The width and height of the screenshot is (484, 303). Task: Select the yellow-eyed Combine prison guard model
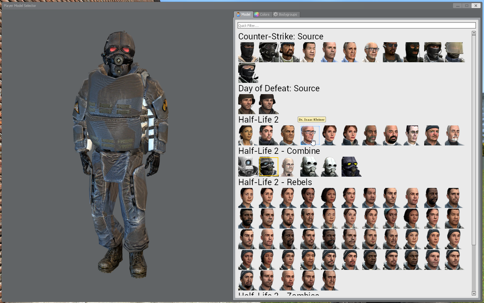352,167
